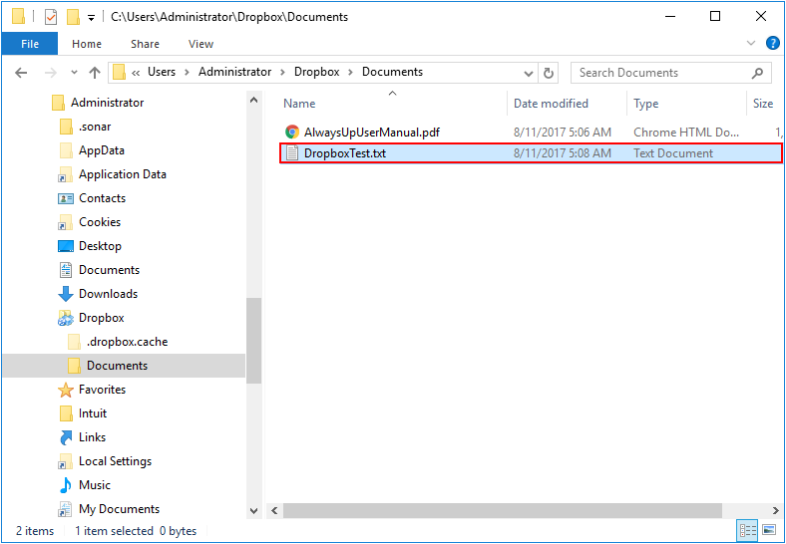This screenshot has width=786, height=544.
Task: Expand the chevron after the Dropbox breadcrumb
Action: (x=351, y=73)
